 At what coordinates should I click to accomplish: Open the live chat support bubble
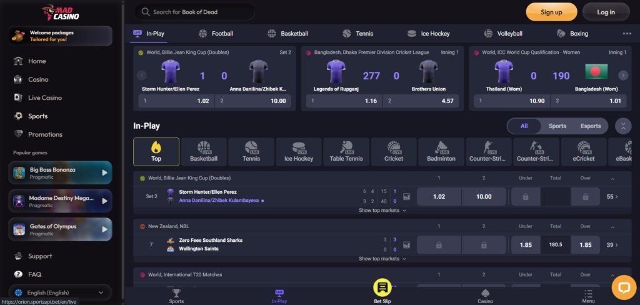click(x=623, y=287)
